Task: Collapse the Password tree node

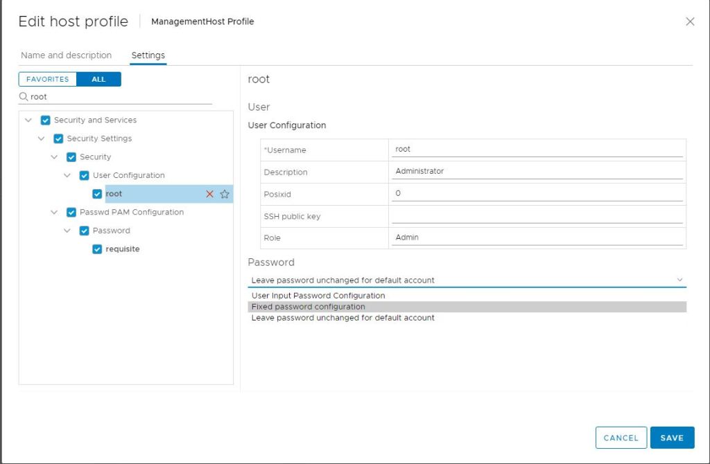Action: (x=67, y=231)
